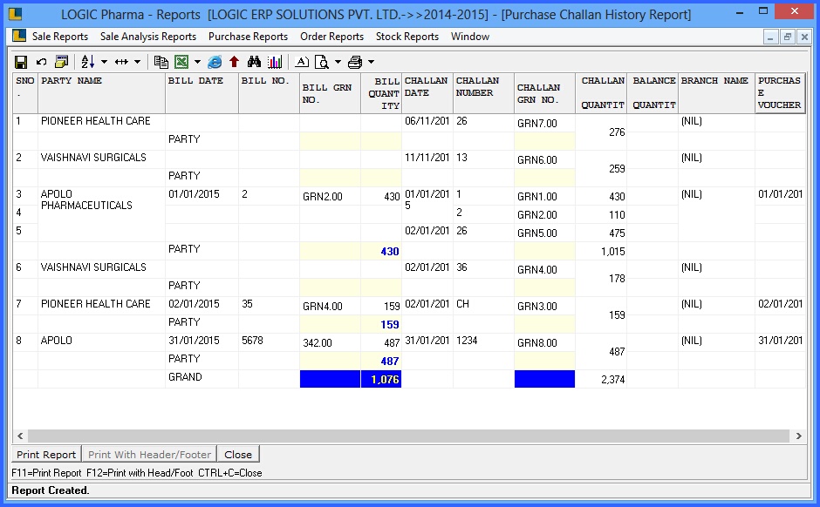The width and height of the screenshot is (820, 507).
Task: Open the Stock Reports menu
Action: click(x=407, y=37)
